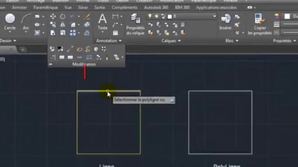Click Copier les propriétés tool

pyautogui.click(x=260, y=24)
